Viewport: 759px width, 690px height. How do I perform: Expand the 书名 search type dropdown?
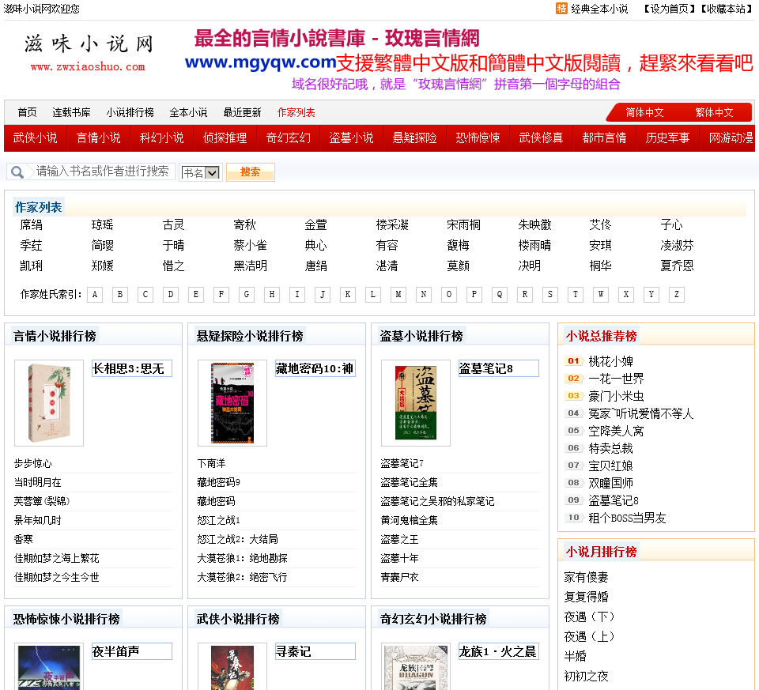200,173
